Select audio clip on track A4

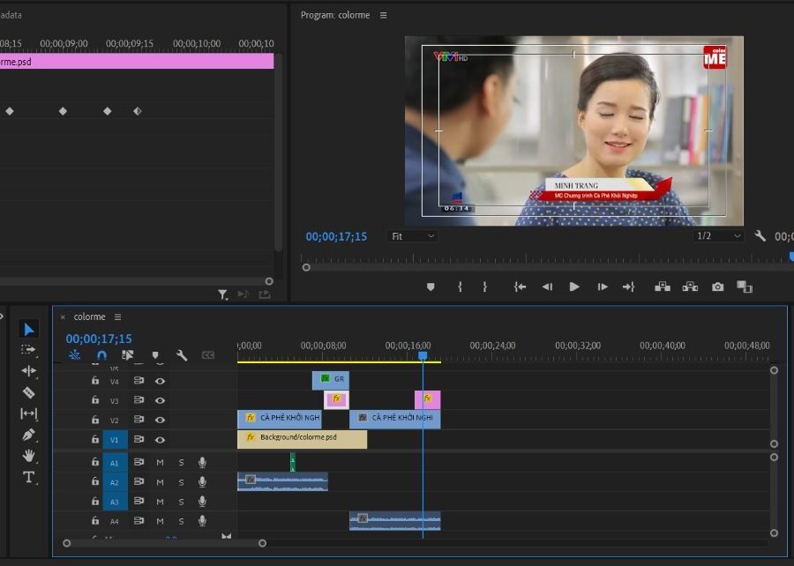[x=395, y=520]
